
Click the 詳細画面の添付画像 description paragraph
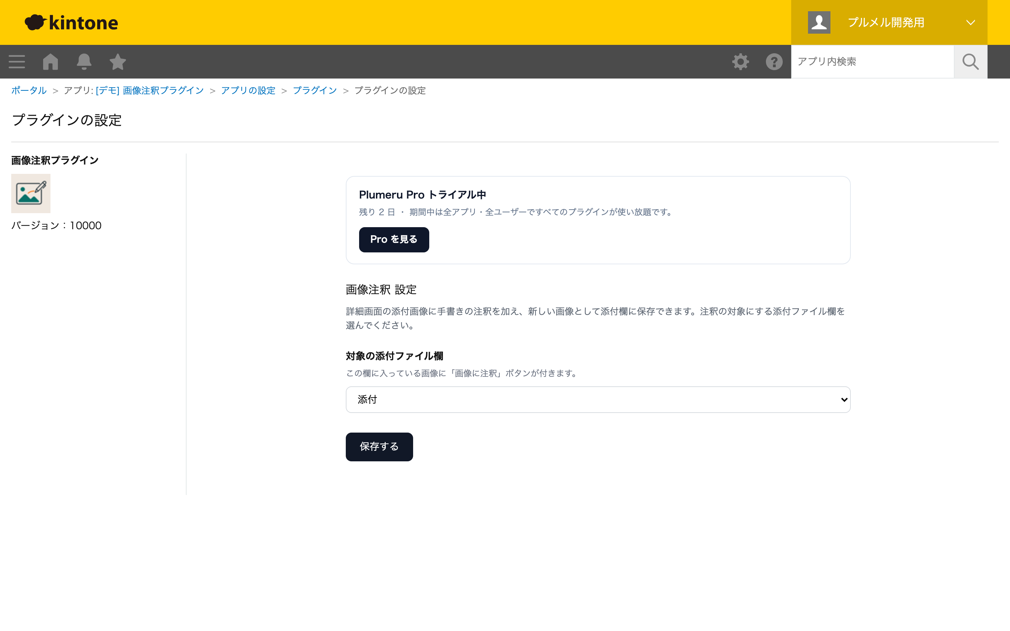point(595,318)
